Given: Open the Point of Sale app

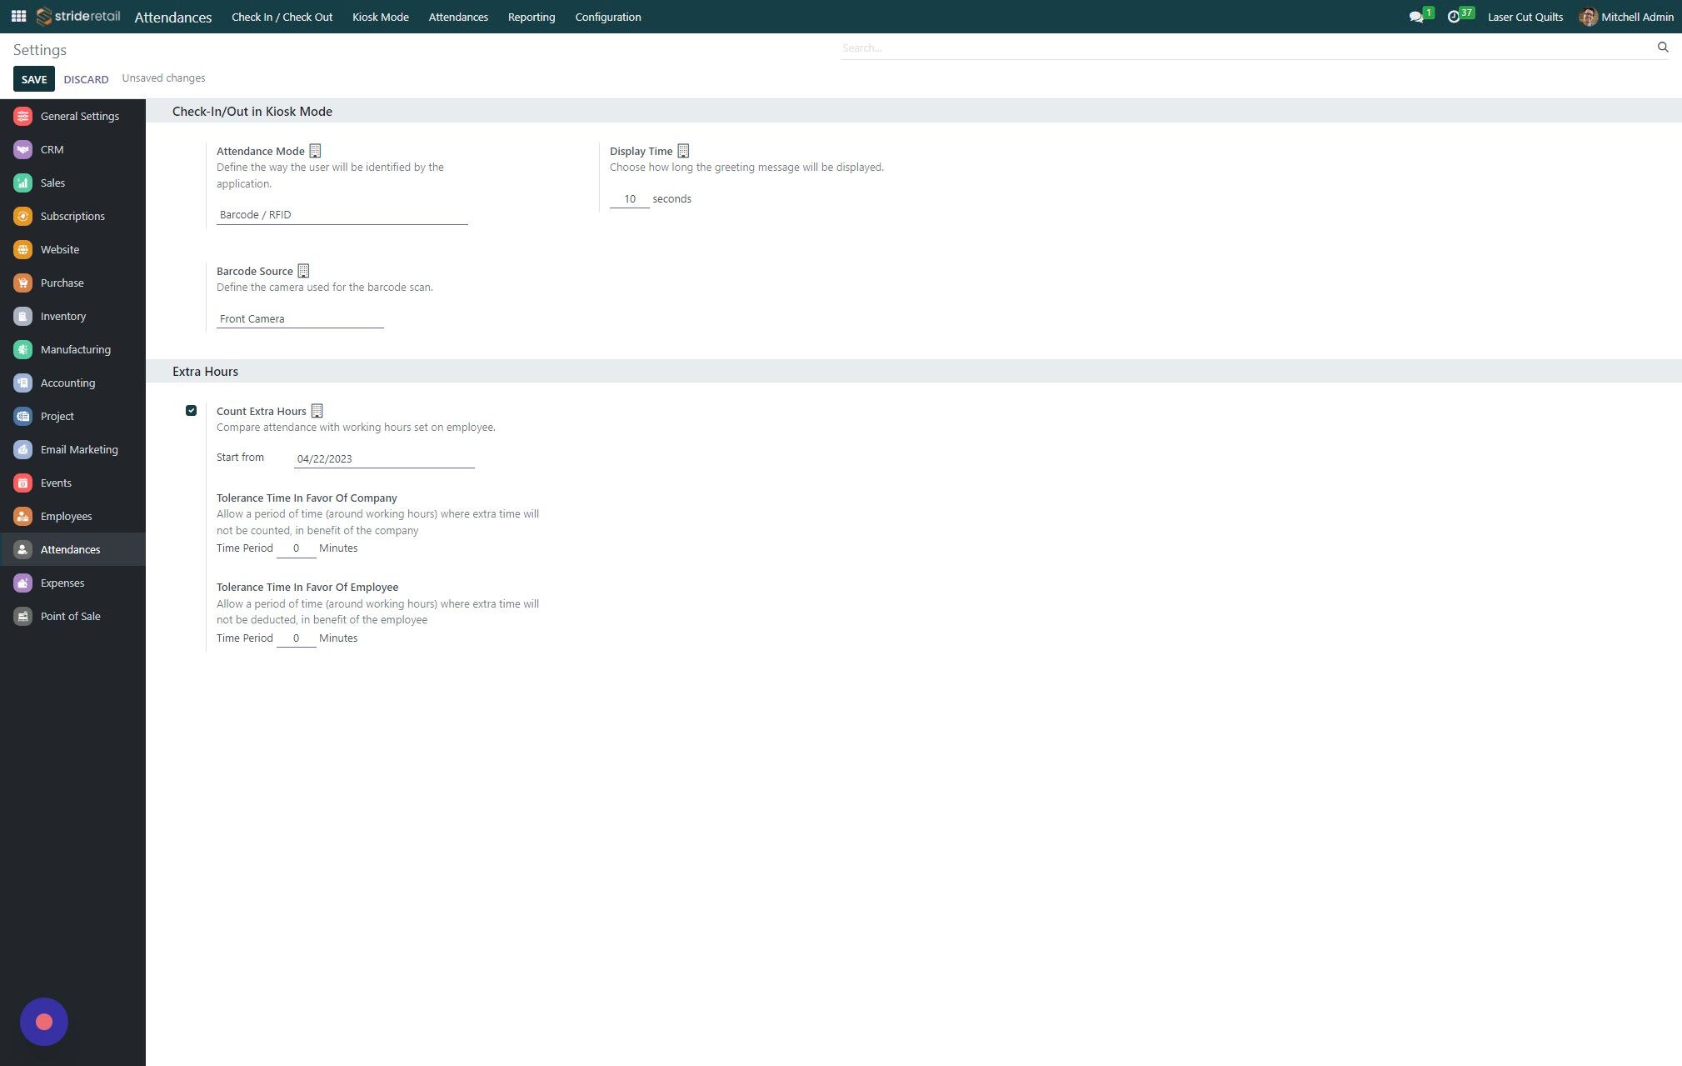Looking at the screenshot, I should point(71,616).
